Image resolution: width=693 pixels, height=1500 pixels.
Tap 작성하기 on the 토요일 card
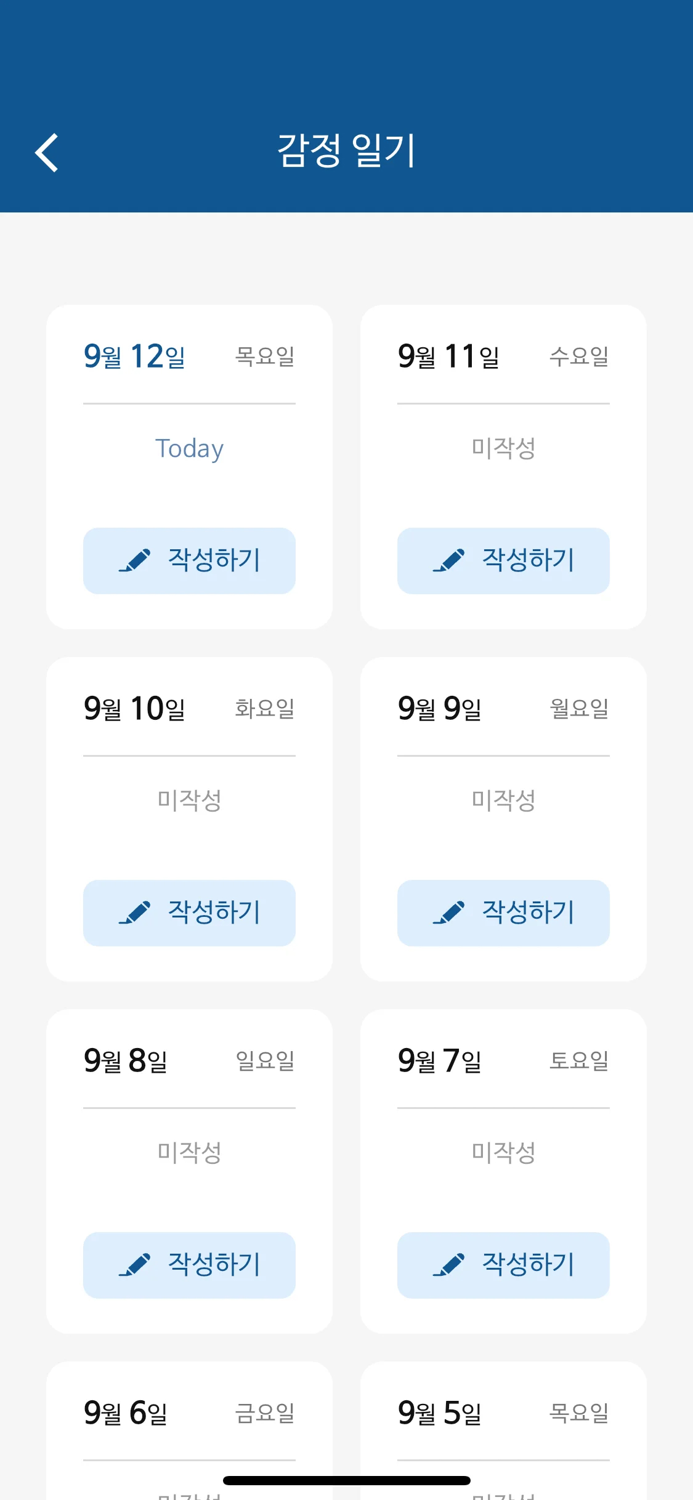click(x=503, y=1265)
